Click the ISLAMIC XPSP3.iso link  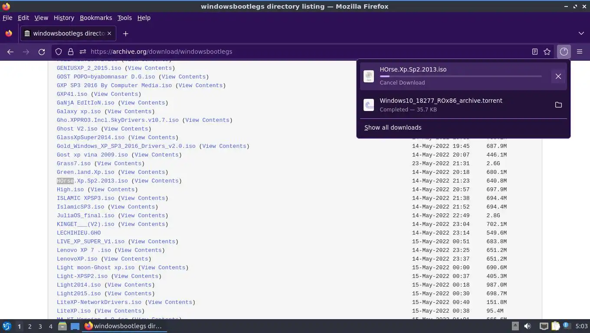[x=85, y=198]
